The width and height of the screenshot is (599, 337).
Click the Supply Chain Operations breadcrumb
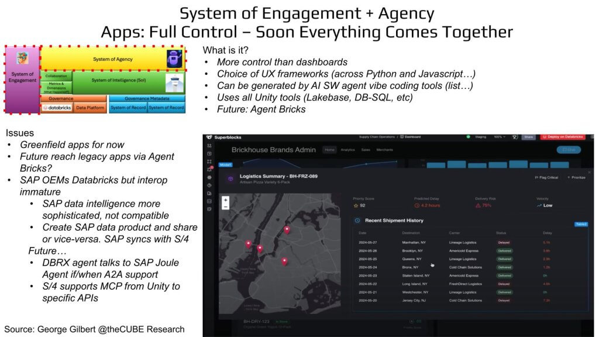tap(377, 137)
